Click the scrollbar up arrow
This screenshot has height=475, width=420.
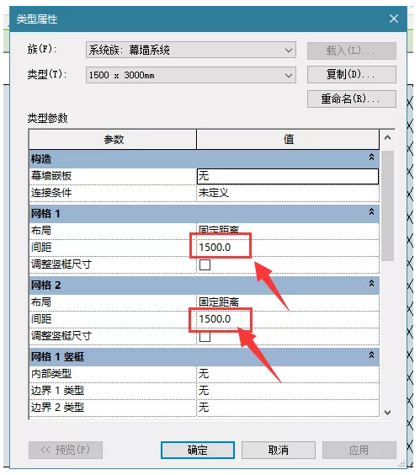click(387, 138)
